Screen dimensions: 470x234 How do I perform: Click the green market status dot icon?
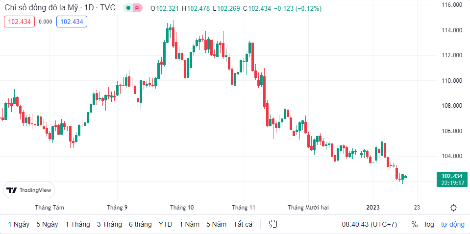[128, 8]
